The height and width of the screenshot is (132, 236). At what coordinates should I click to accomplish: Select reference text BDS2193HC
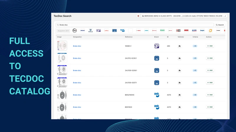pyautogui.click(x=130, y=95)
